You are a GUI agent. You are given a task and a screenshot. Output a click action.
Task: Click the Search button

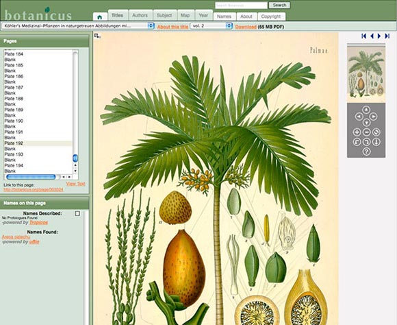point(279,5)
